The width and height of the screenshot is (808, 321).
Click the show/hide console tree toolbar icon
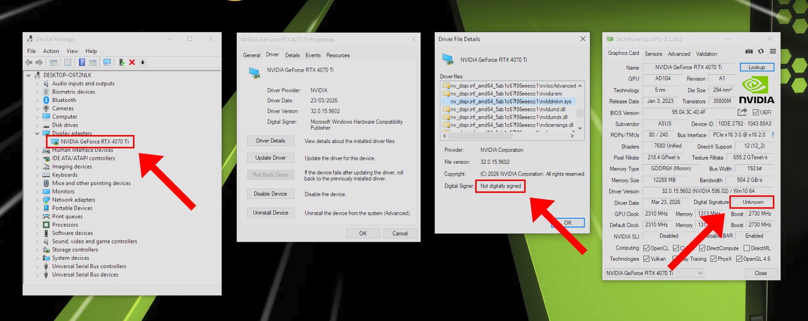(53, 62)
